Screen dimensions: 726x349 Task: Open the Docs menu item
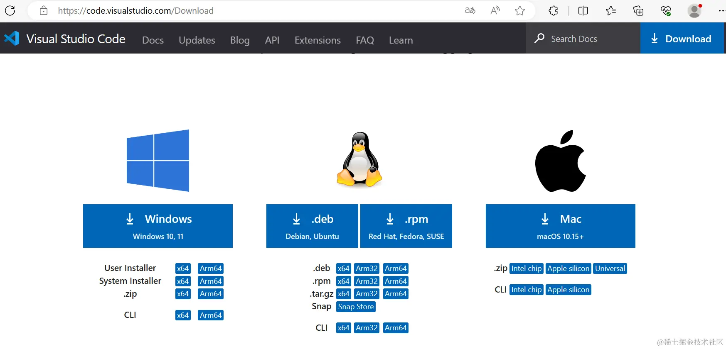(153, 40)
